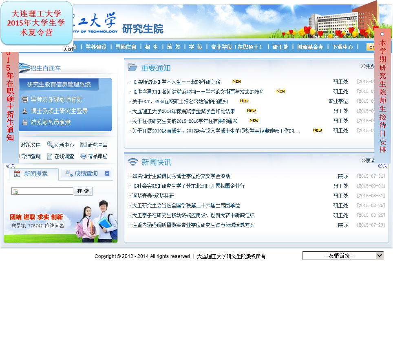The width and height of the screenshot is (393, 357).
Task: Open the 专业学位（在职硕士） menu
Action: pos(237,47)
